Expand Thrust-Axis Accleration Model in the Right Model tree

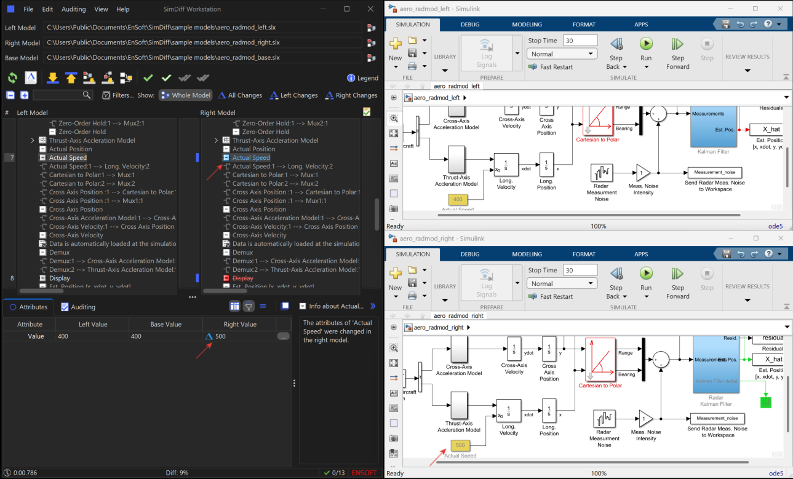[x=216, y=140]
